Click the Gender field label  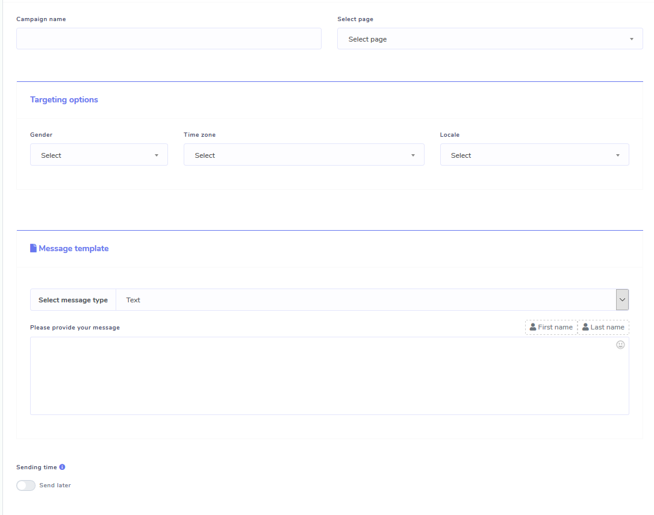point(42,135)
